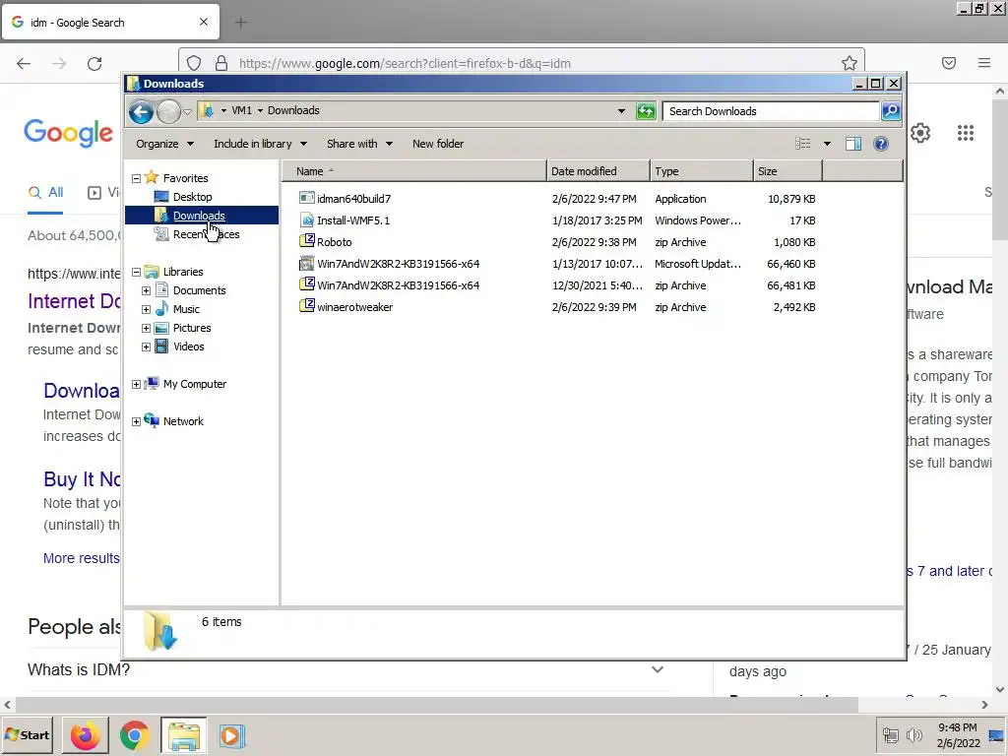Click Firefox reload page button

point(94,63)
